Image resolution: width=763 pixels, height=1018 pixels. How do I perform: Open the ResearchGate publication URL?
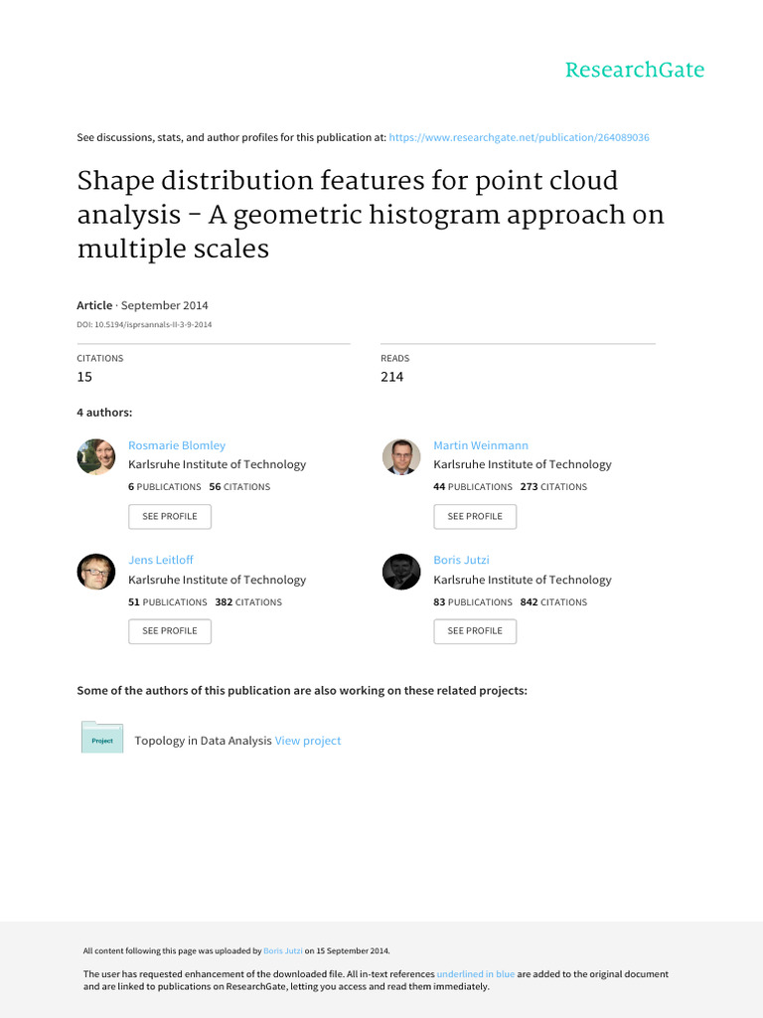(519, 137)
